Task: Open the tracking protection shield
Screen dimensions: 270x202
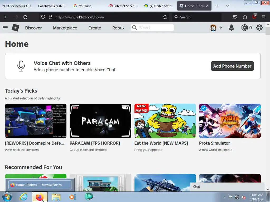Action: click(43, 17)
